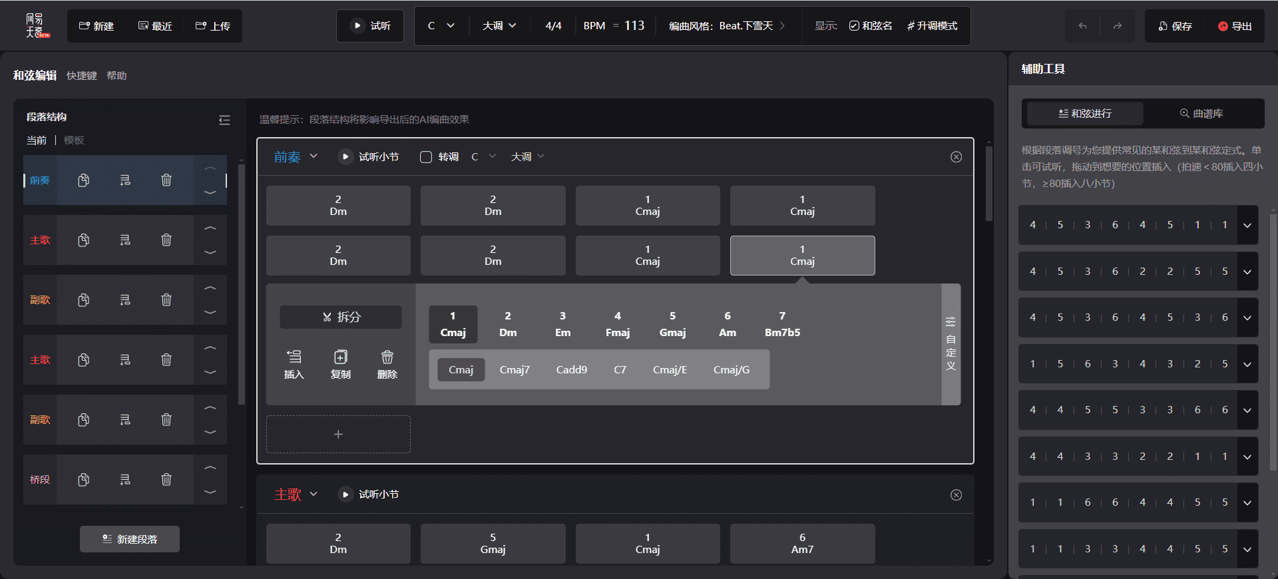Screen dimensions: 1278x579
Task: Select the 当前 structure tab
Action: (x=37, y=140)
